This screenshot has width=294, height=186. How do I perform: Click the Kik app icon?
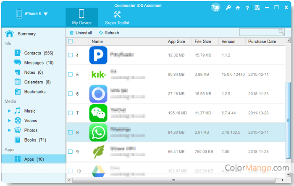pos(98,75)
